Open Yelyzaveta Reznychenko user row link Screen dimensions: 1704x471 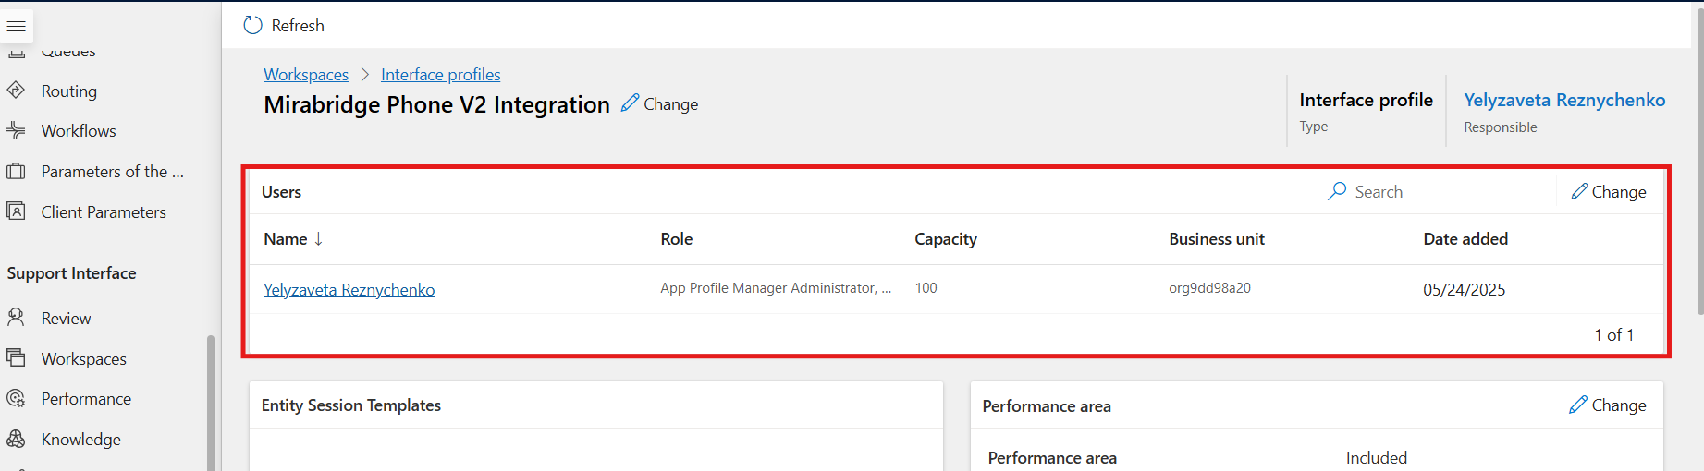[x=349, y=289]
